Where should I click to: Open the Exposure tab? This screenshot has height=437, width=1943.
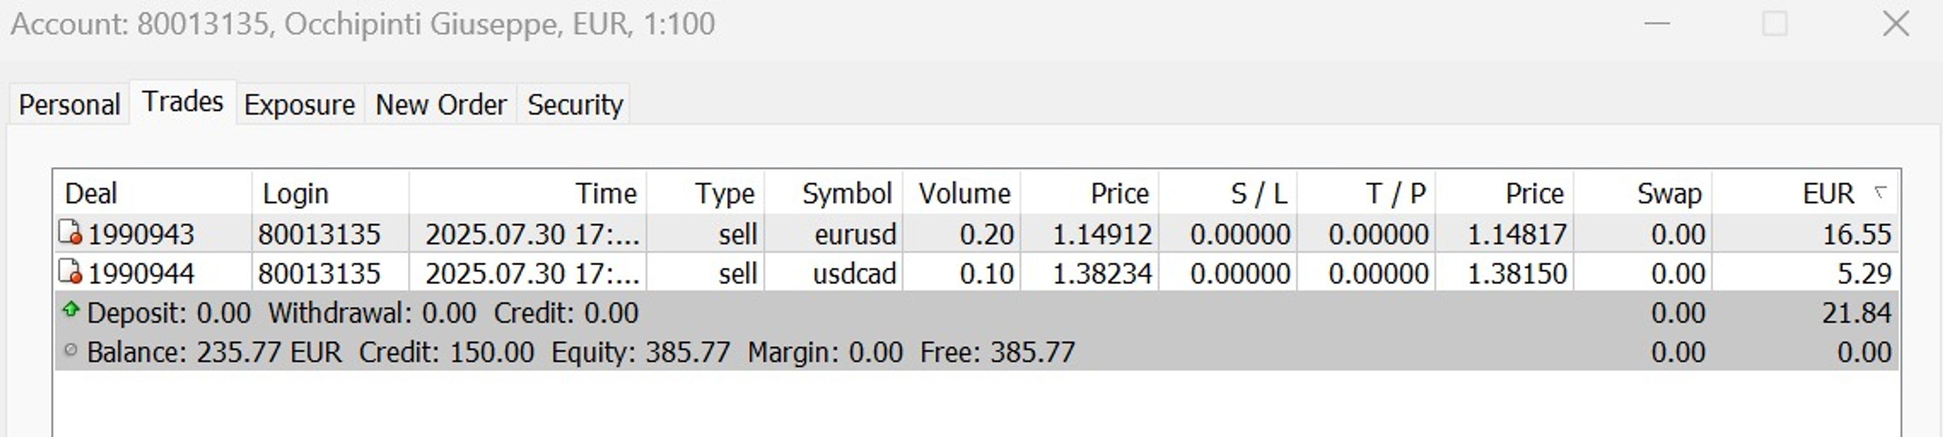(x=300, y=105)
